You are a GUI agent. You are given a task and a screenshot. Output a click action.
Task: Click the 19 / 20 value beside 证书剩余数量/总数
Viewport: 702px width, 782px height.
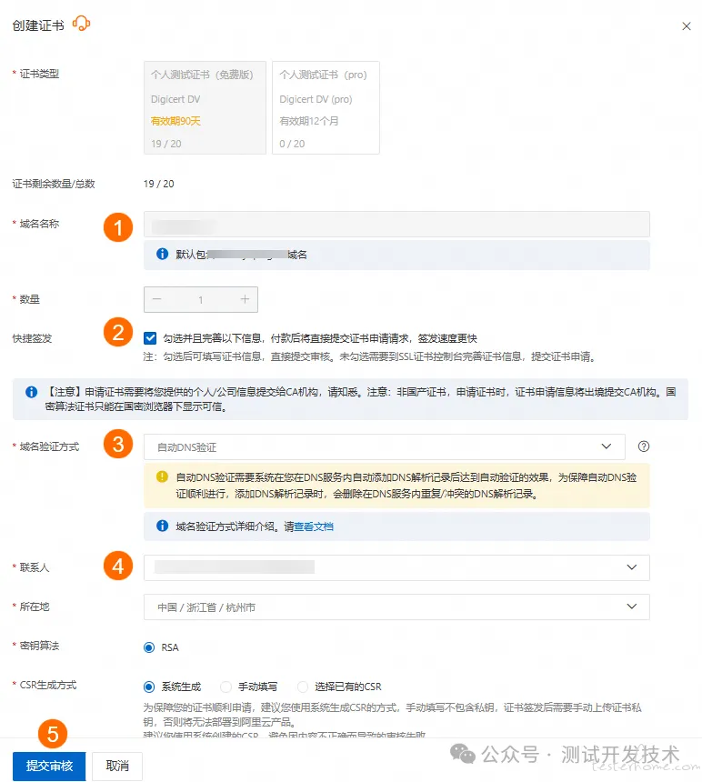click(158, 184)
